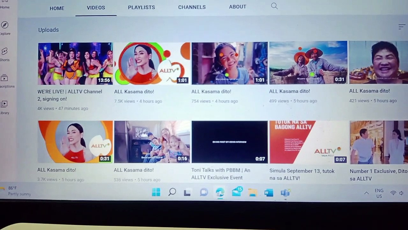This screenshot has width=408, height=230.
Task: Open the Number 1 Exclusive video thumbnail
Action: click(379, 142)
